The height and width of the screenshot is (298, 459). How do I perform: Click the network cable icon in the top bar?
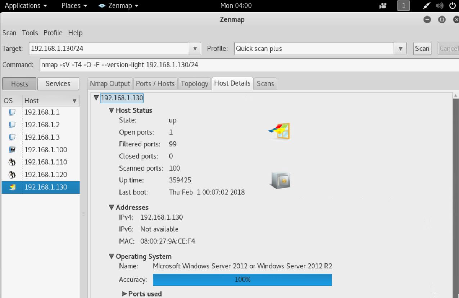click(x=426, y=5)
